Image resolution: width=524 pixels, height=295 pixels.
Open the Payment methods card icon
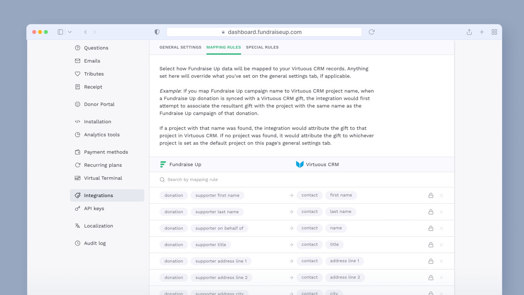77,152
